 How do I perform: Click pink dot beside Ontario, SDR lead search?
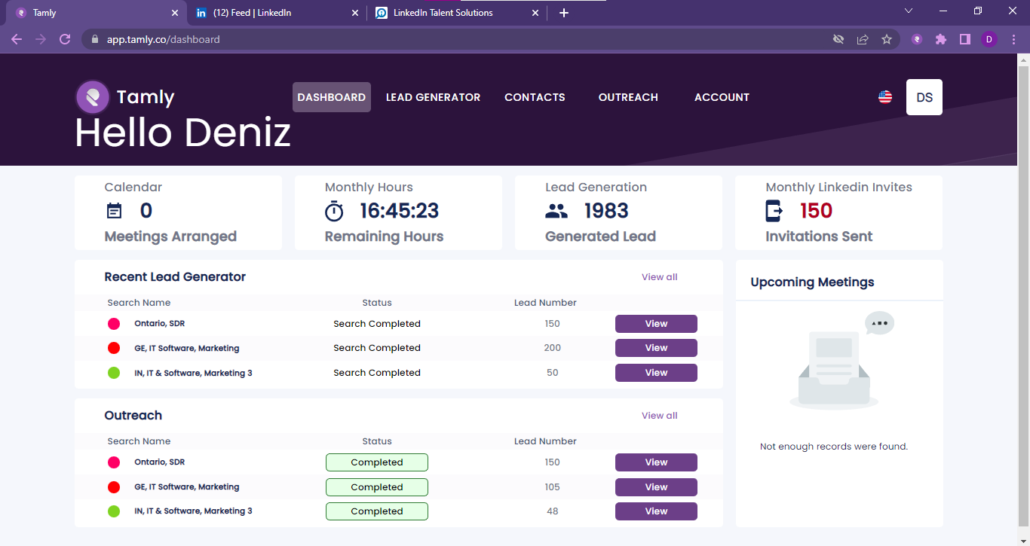coord(114,324)
